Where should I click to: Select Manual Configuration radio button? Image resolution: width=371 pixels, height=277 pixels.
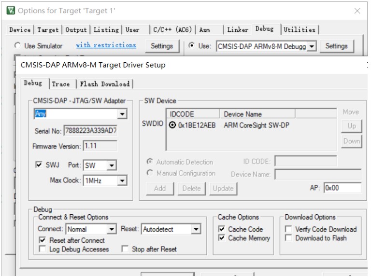pos(150,173)
